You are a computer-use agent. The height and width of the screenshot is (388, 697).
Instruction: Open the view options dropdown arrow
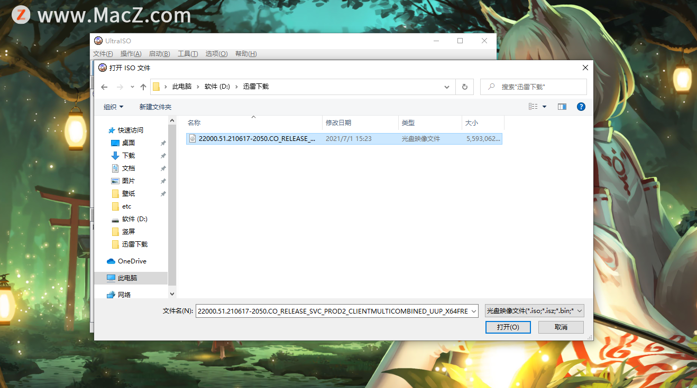point(544,107)
